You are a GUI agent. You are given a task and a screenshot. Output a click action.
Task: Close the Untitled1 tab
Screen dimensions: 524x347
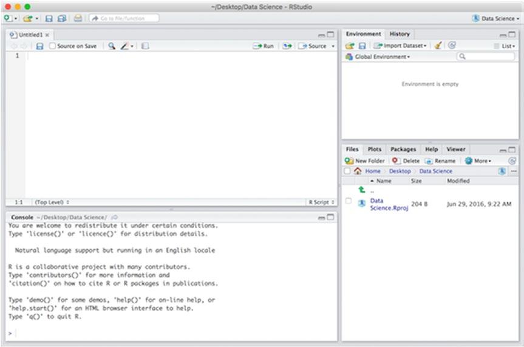47,35
